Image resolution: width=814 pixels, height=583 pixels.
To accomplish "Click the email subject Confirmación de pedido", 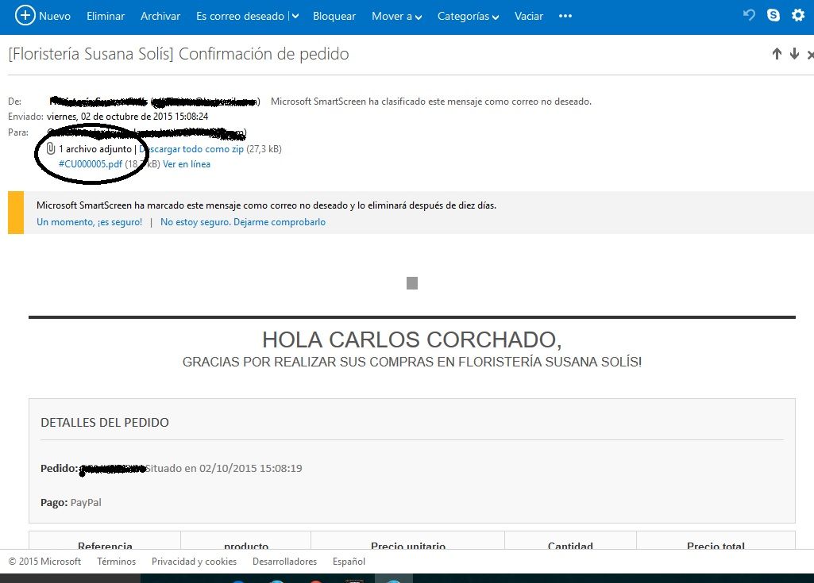I will [179, 53].
